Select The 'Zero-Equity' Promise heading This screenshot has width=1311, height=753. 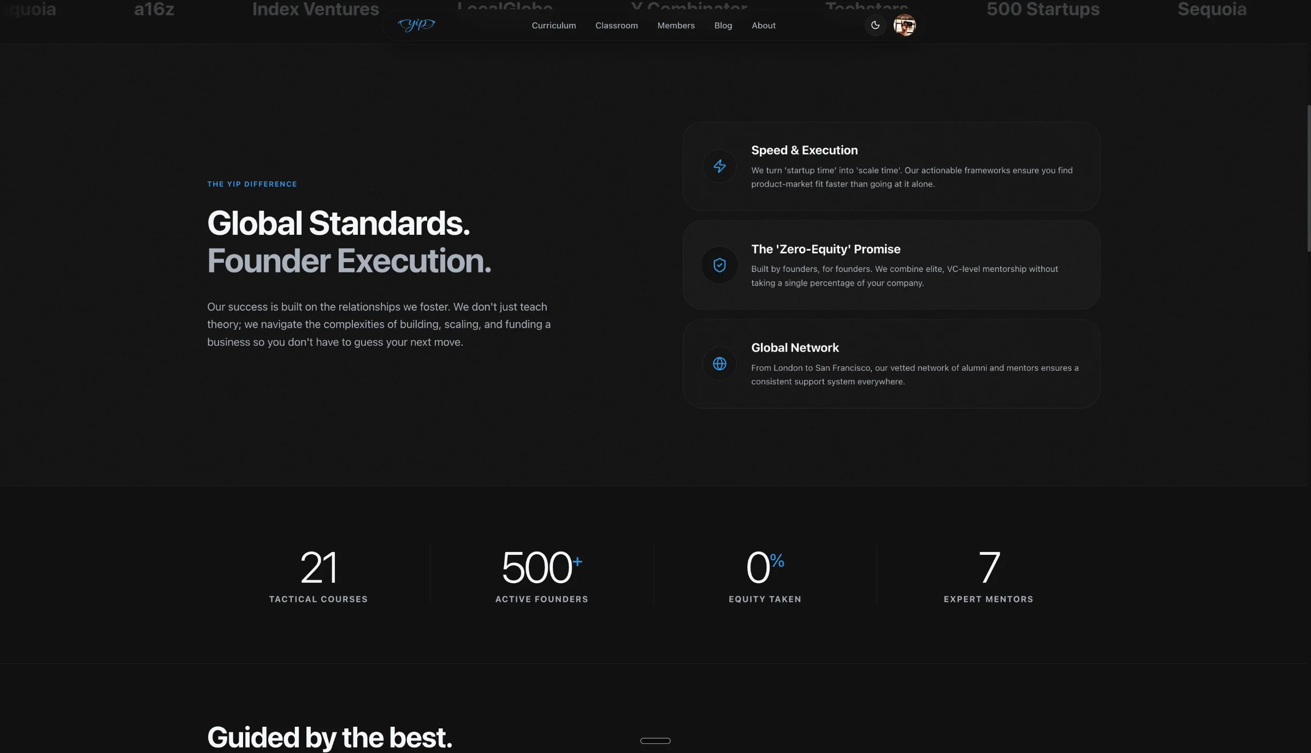click(826, 249)
